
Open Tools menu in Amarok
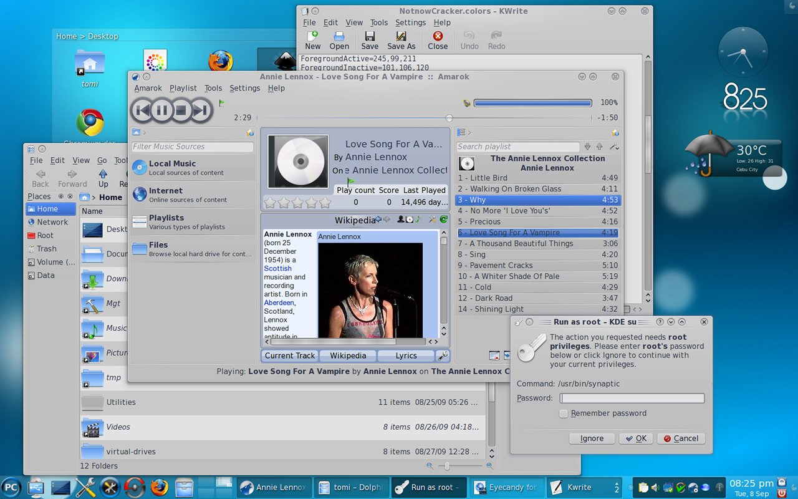tap(213, 88)
